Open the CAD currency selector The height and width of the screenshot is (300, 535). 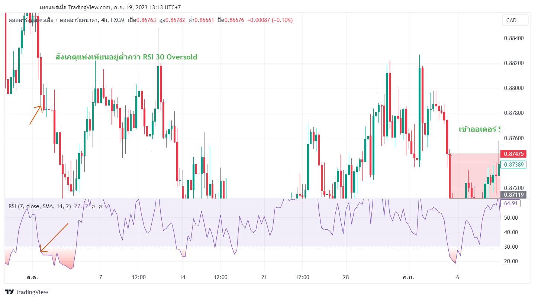click(515, 20)
